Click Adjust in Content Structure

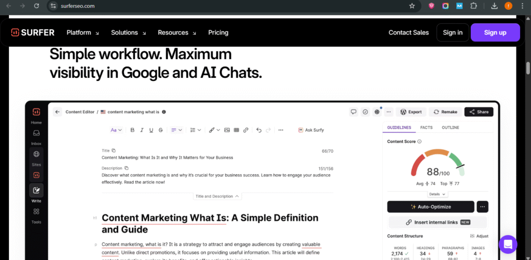[479, 236]
